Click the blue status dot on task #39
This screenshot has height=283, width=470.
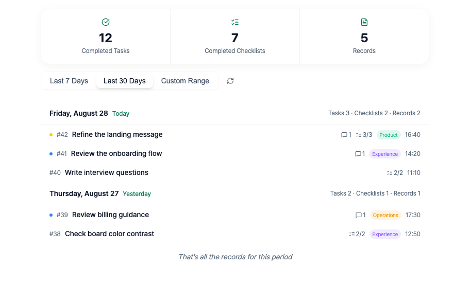[x=51, y=215]
